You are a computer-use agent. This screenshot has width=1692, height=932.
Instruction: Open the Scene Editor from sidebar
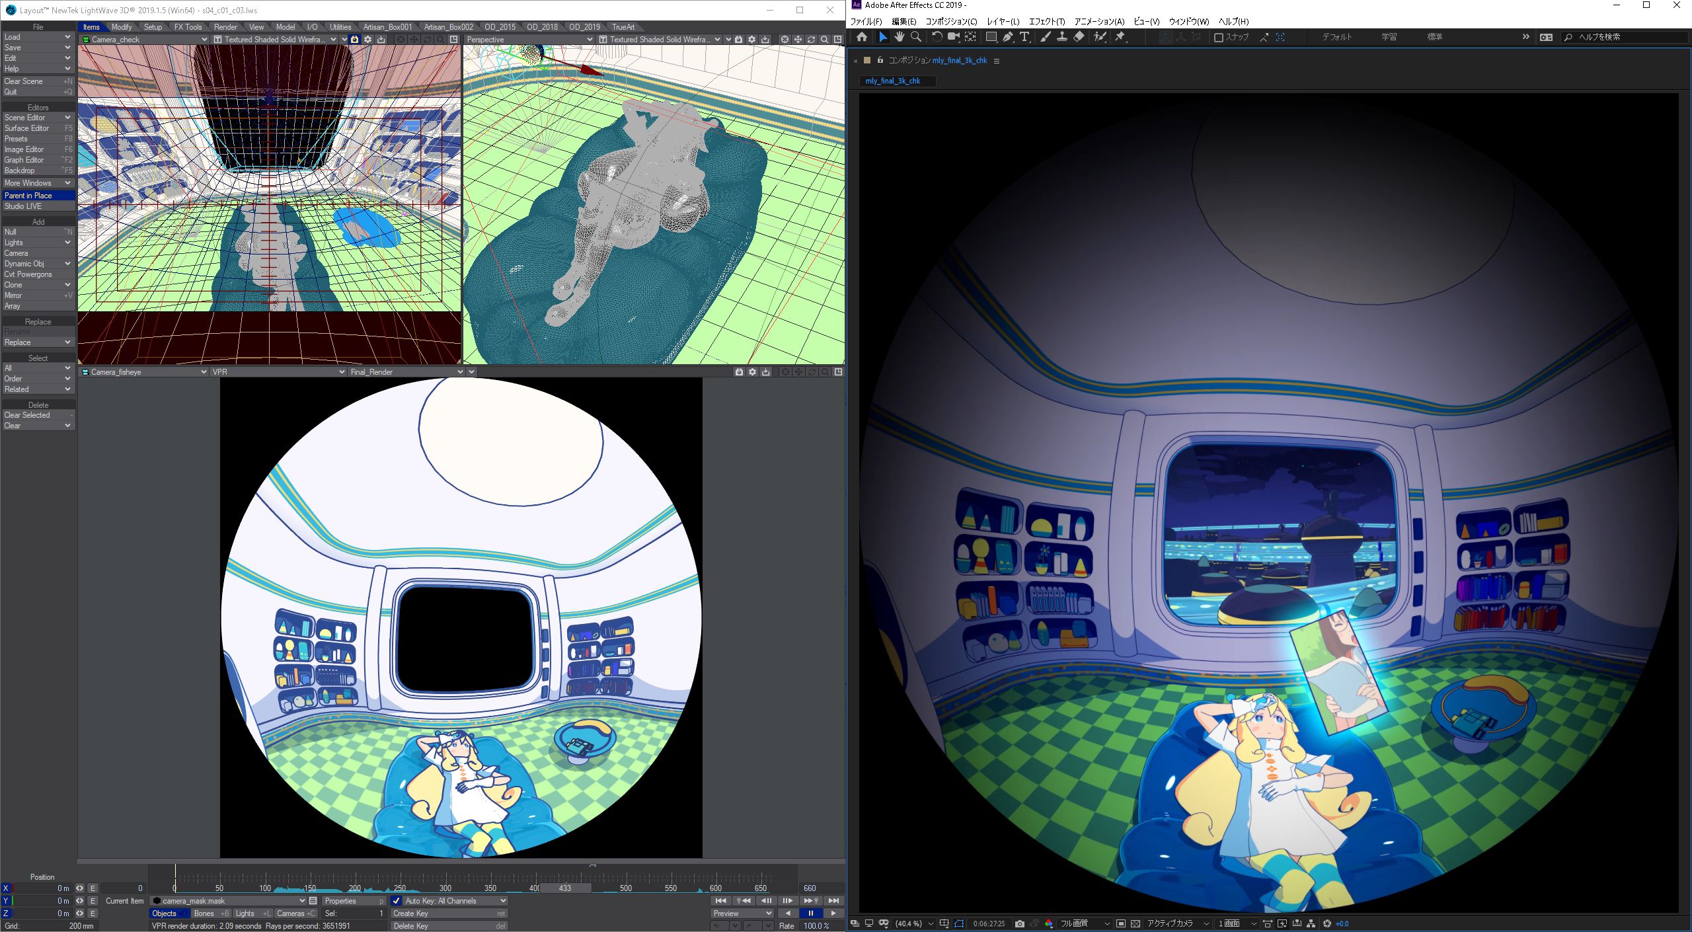(x=38, y=118)
